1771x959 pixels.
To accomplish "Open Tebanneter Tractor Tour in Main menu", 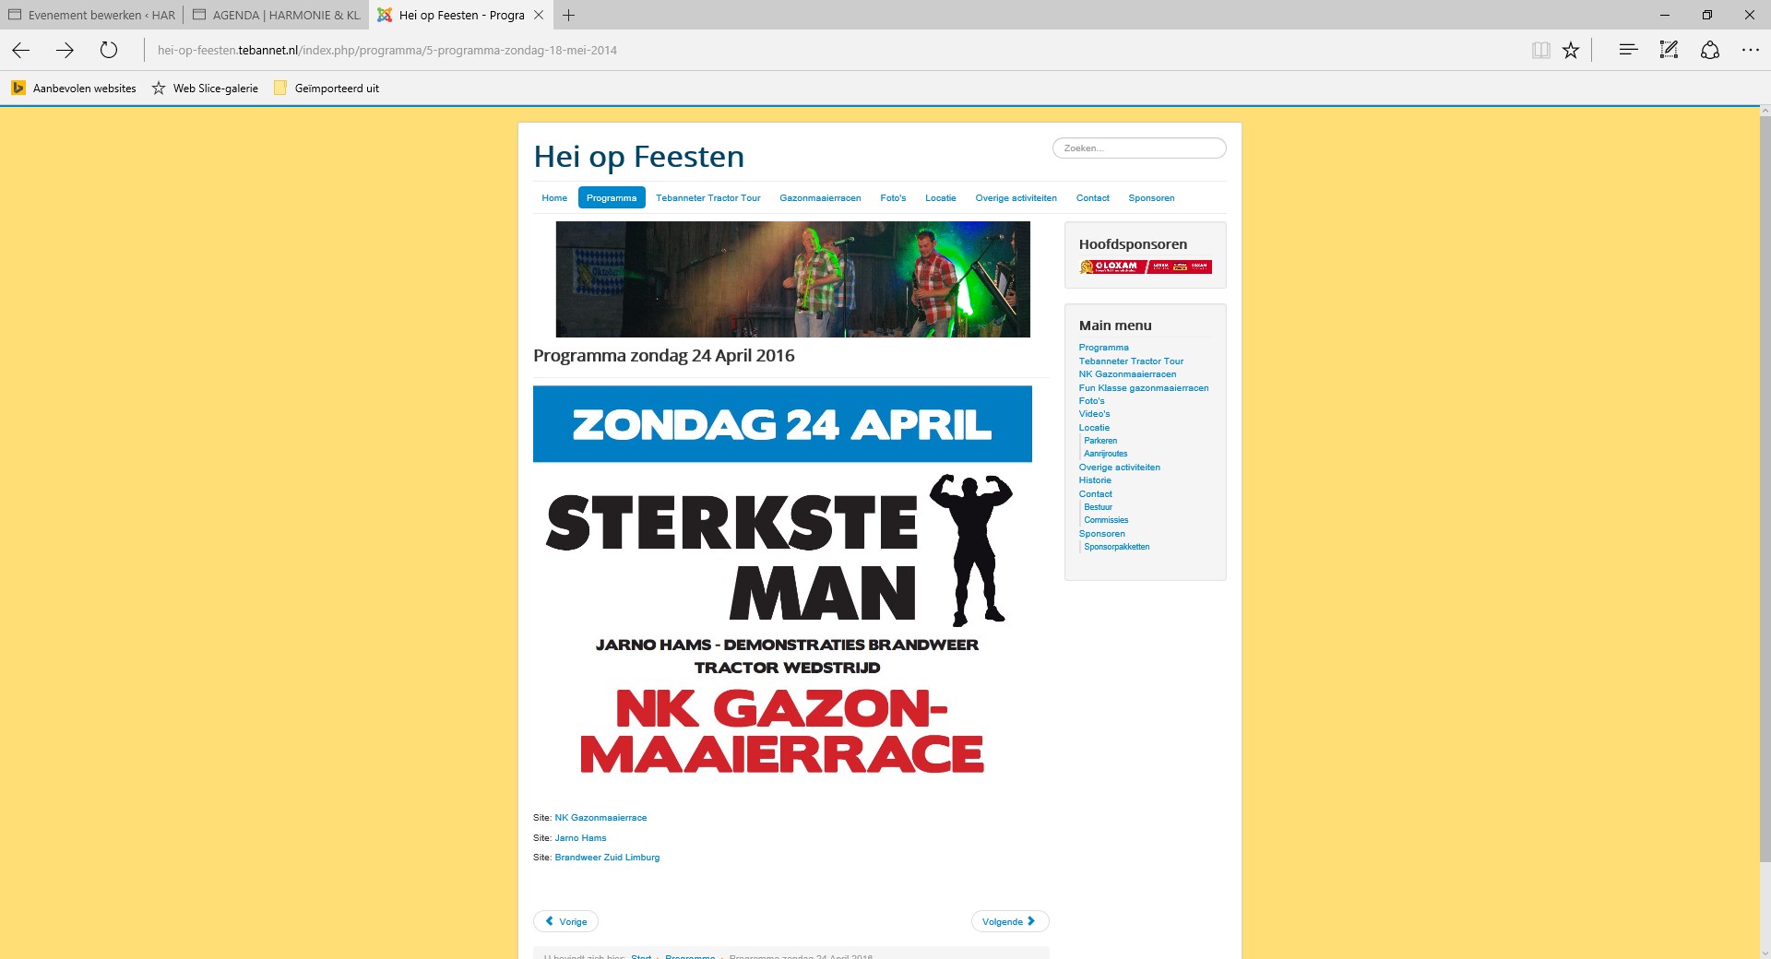I will pyautogui.click(x=1131, y=361).
